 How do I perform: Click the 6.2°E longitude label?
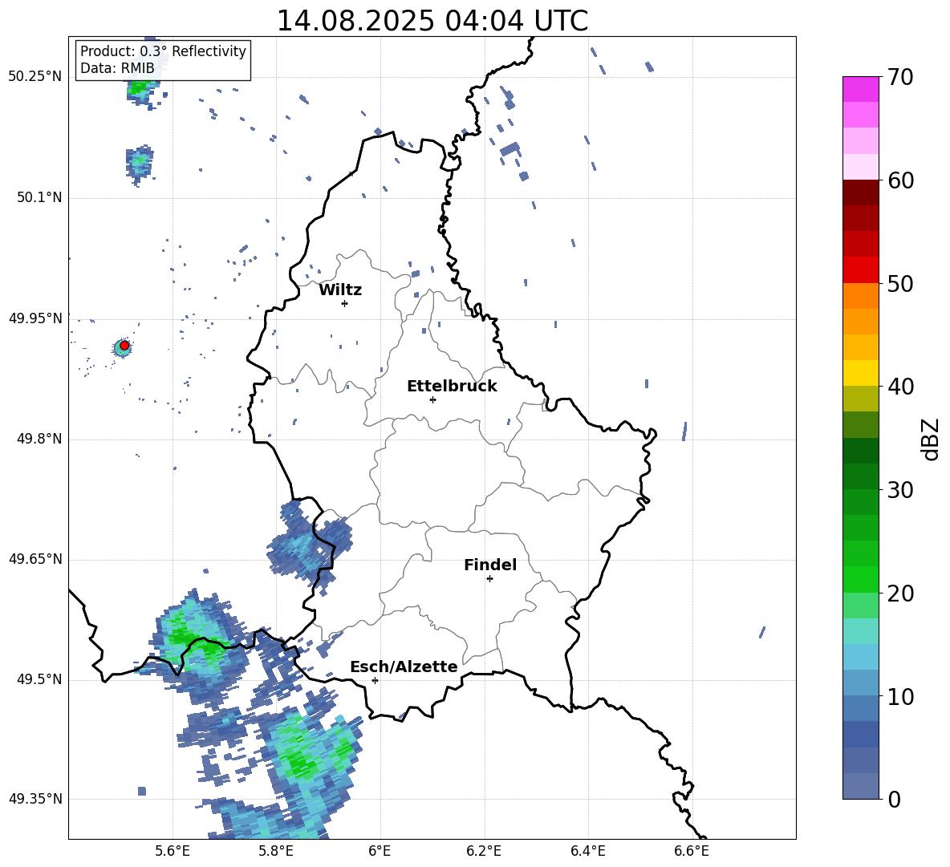(x=484, y=852)
